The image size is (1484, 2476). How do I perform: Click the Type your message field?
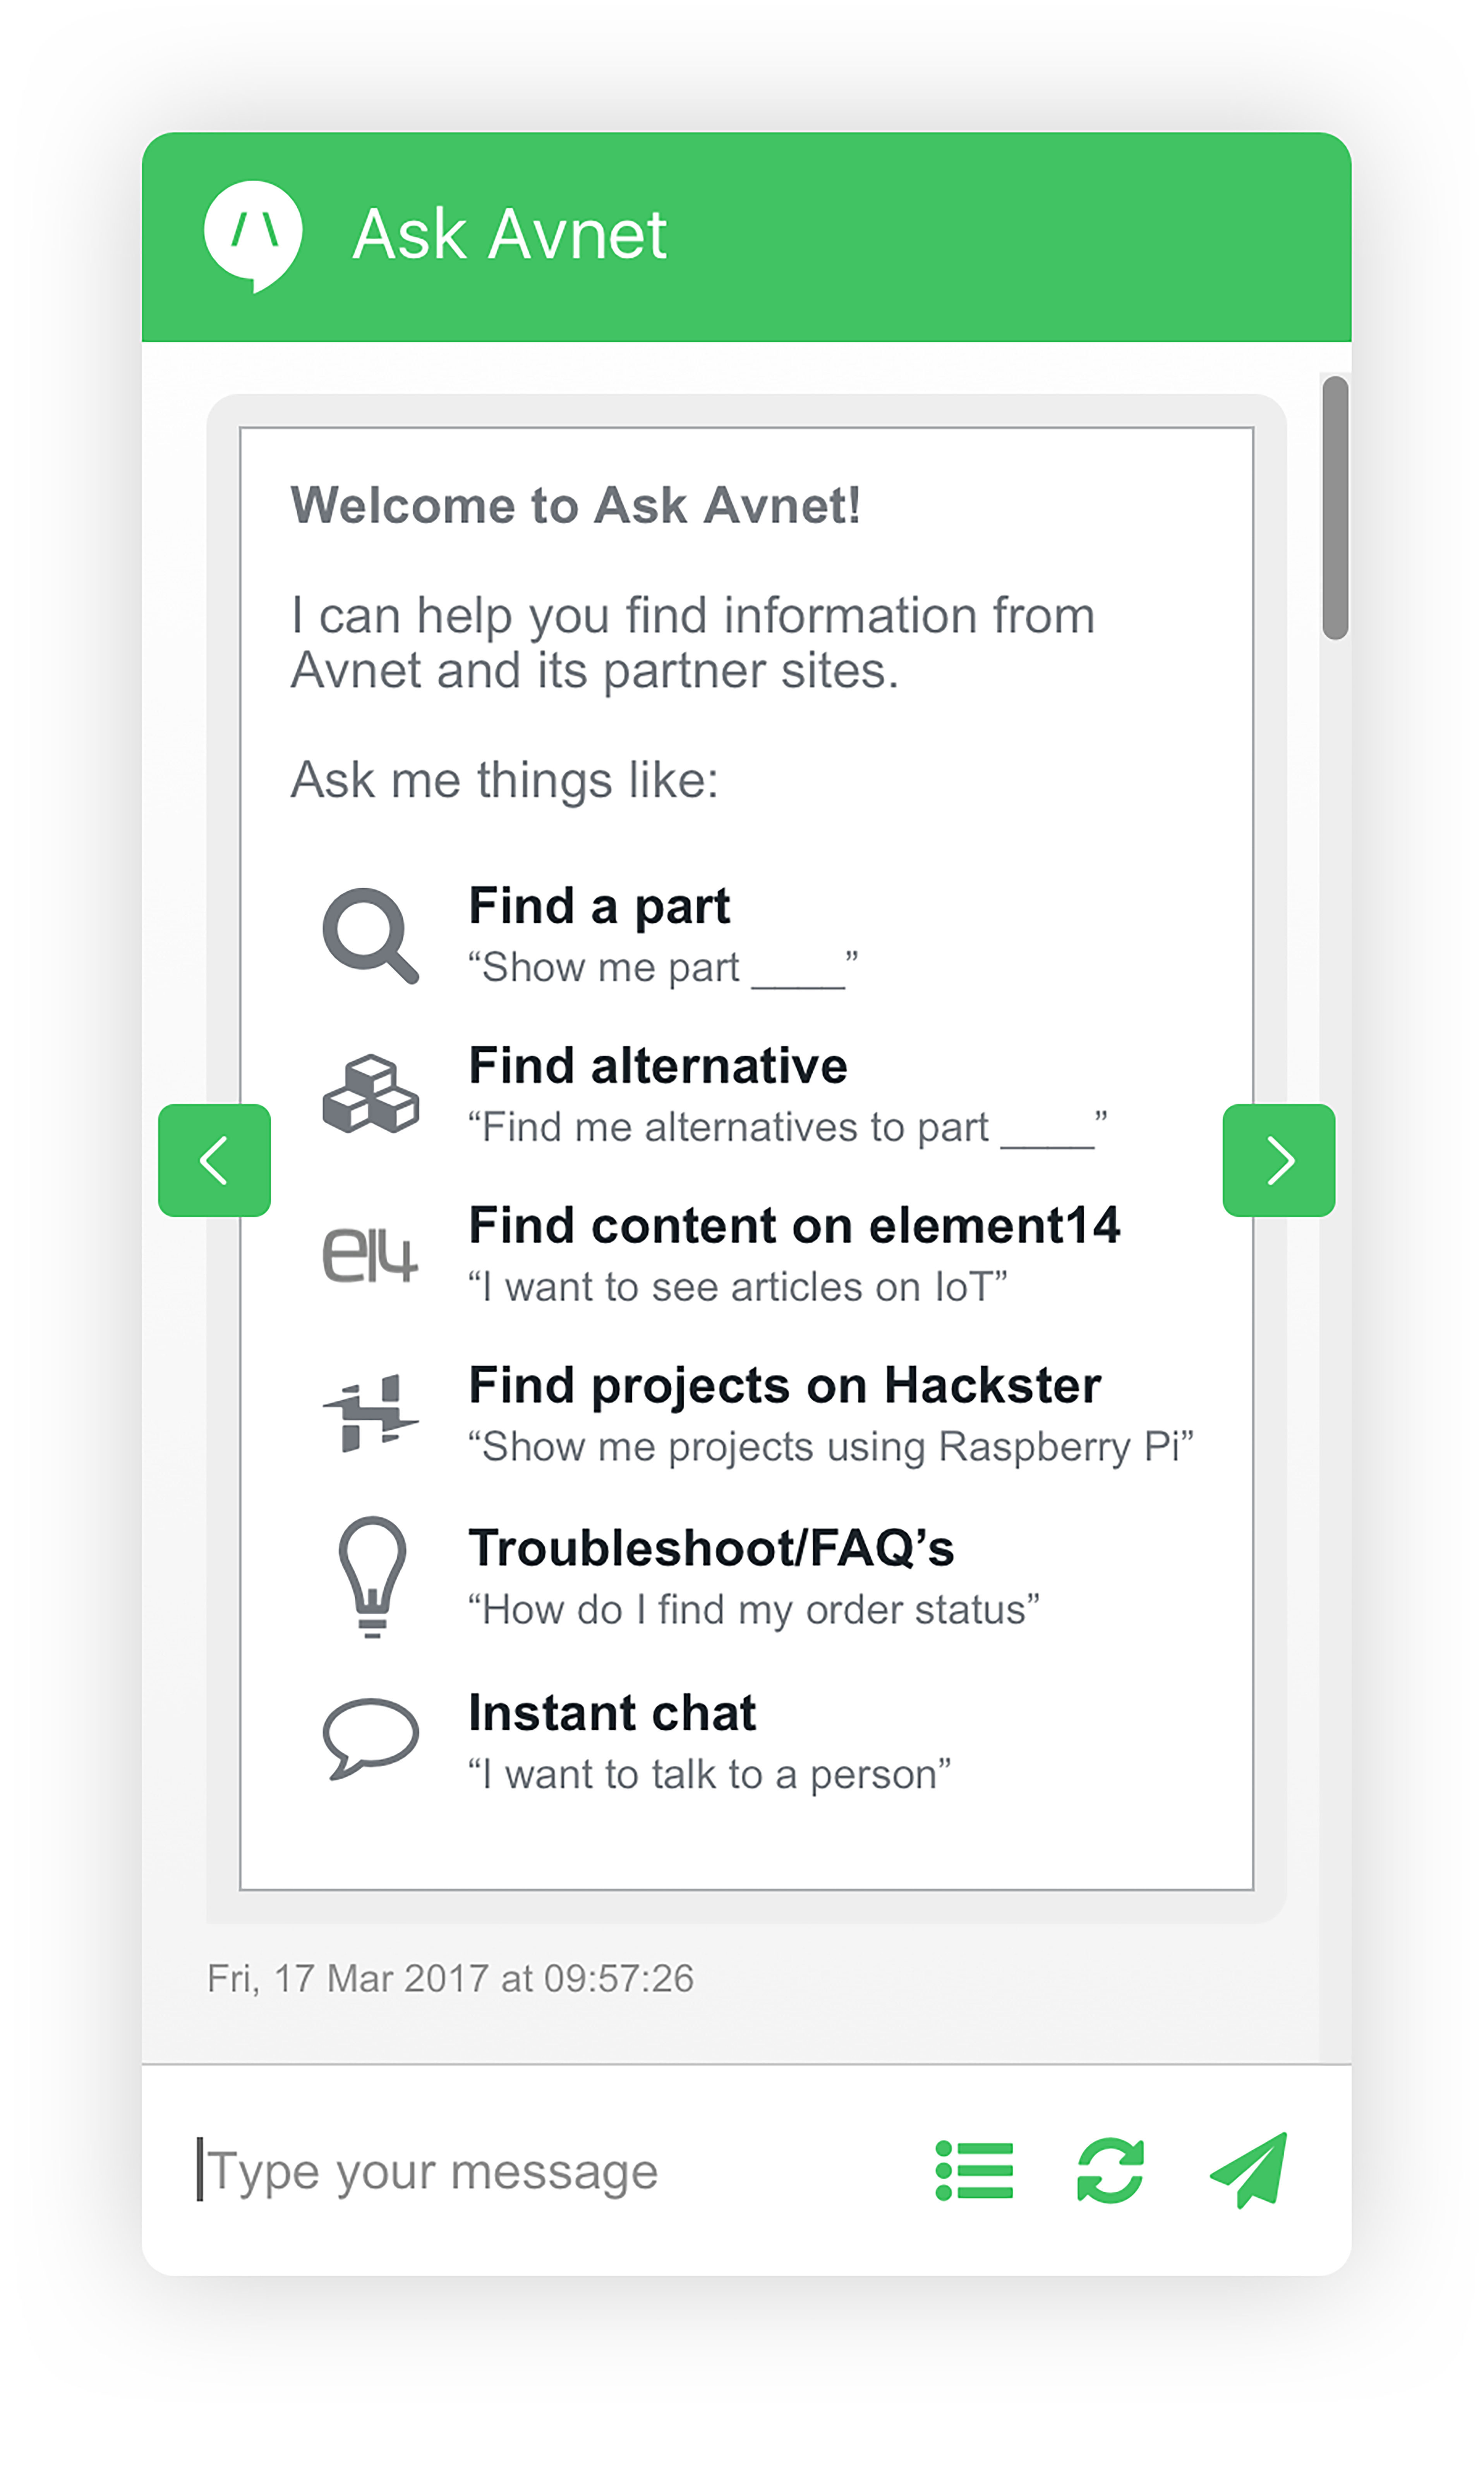[x=540, y=2171]
